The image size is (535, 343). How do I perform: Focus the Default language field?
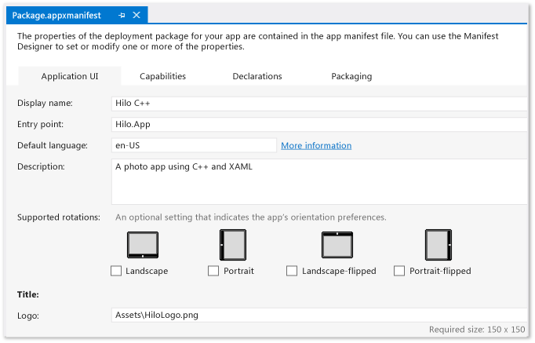(x=194, y=145)
